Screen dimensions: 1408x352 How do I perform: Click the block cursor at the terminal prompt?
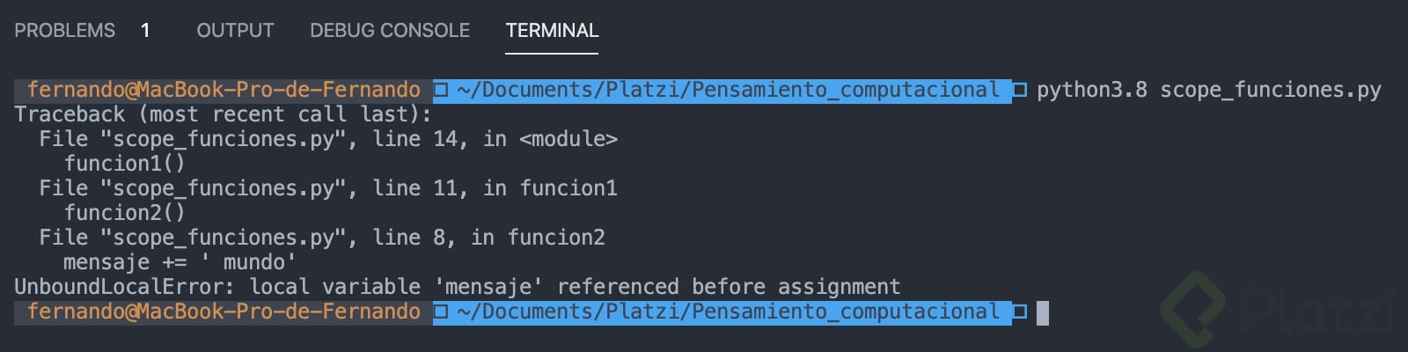[x=1043, y=312]
